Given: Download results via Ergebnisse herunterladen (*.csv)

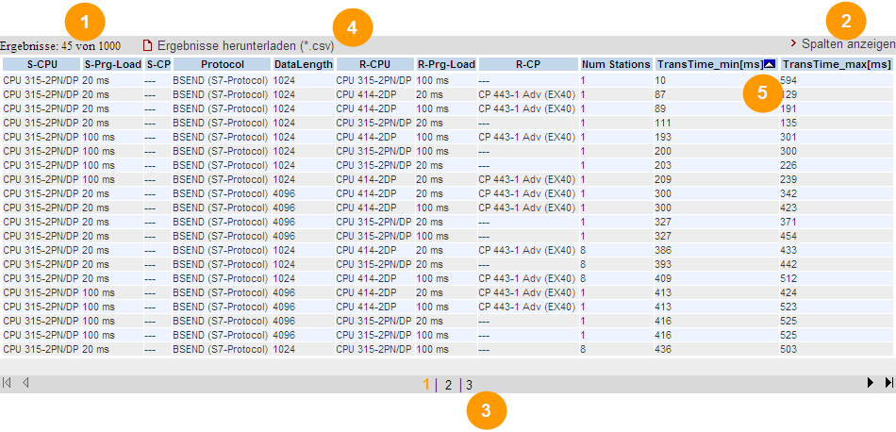Looking at the screenshot, I should (246, 44).
